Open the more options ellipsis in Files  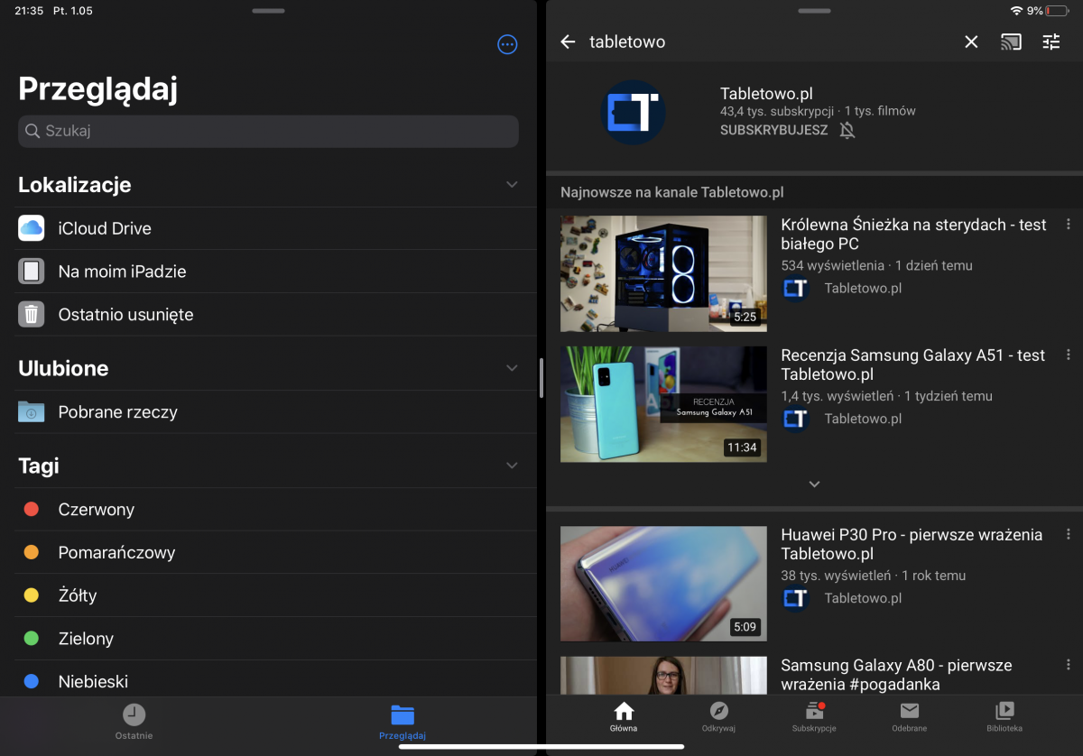pos(508,44)
